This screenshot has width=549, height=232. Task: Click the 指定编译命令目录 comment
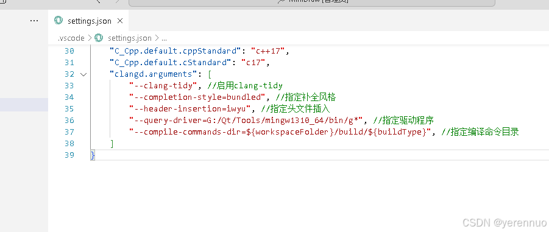click(480, 132)
